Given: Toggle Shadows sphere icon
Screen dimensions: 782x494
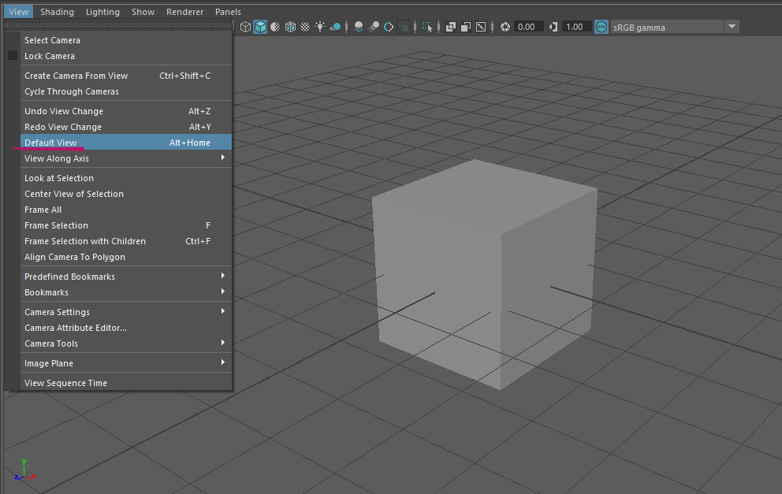Looking at the screenshot, I should click(x=335, y=27).
